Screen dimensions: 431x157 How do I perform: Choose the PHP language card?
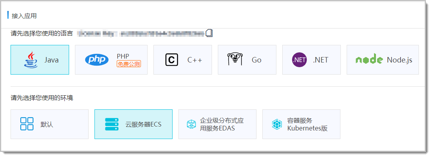click(x=111, y=60)
